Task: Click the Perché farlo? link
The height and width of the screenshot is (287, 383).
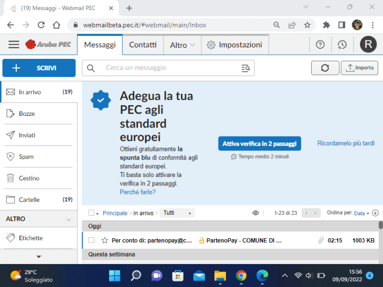Action: coord(138,192)
